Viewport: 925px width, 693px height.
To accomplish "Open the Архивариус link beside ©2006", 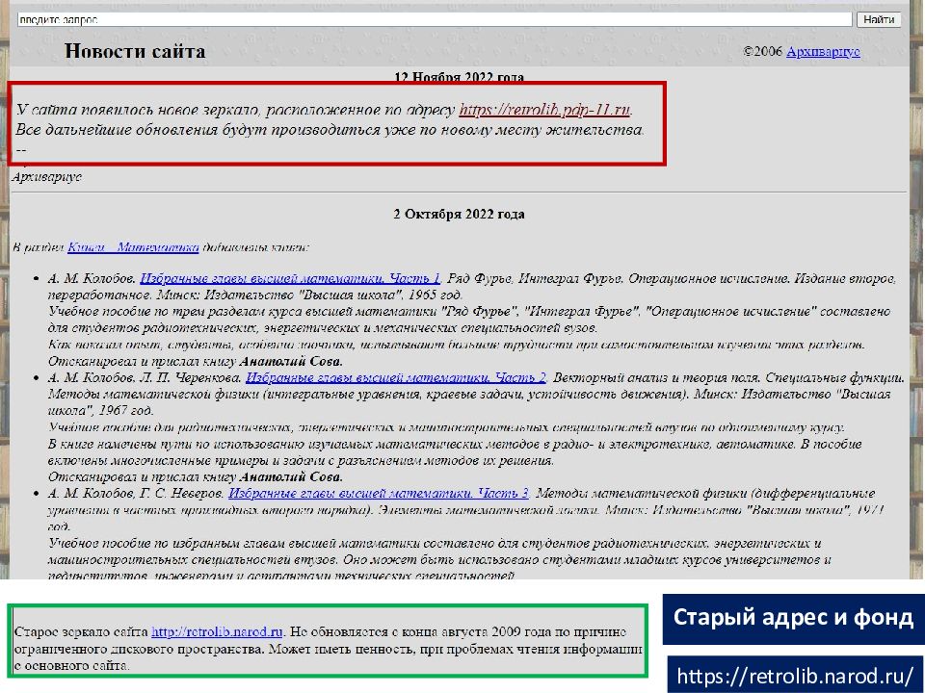I will tap(823, 52).
